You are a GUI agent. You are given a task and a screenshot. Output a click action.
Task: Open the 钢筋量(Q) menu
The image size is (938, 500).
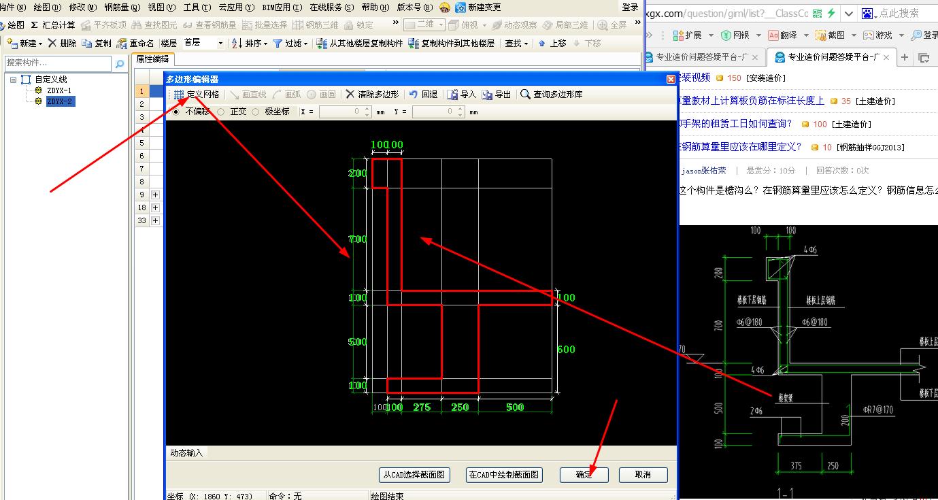[x=122, y=7]
